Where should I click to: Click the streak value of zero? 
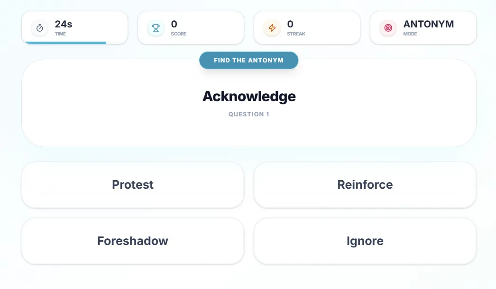[x=290, y=24]
